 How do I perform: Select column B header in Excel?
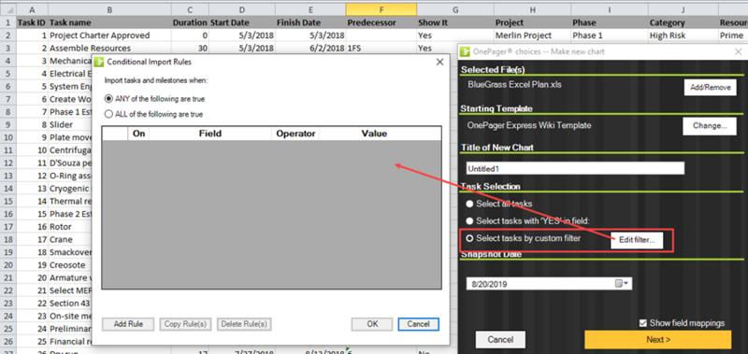(109, 9)
